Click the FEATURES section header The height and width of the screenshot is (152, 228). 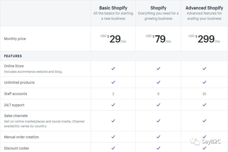(13, 56)
